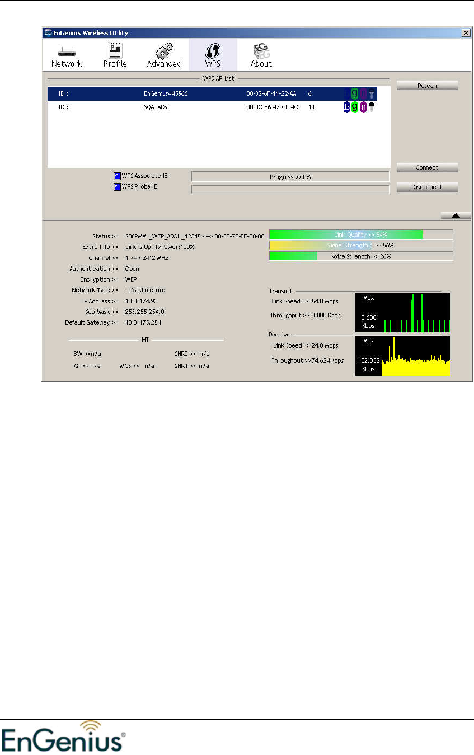Click the green g icon in EnGenius445566 row
Image resolution: width=474 pixels, height=755 pixels.
[x=355, y=93]
